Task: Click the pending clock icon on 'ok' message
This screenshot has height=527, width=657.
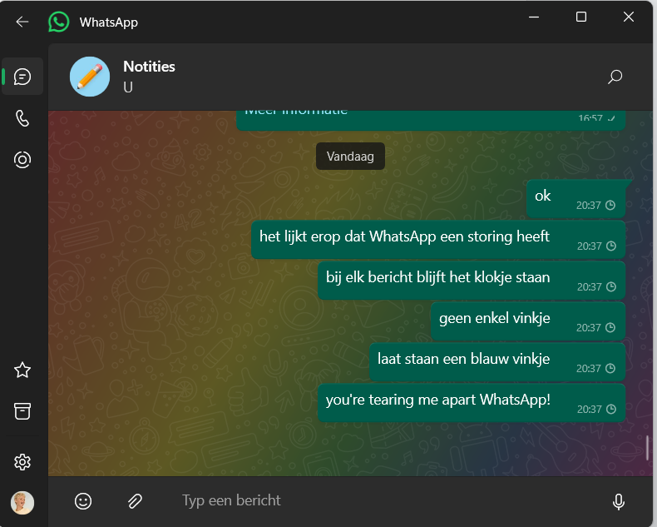Action: 610,205
